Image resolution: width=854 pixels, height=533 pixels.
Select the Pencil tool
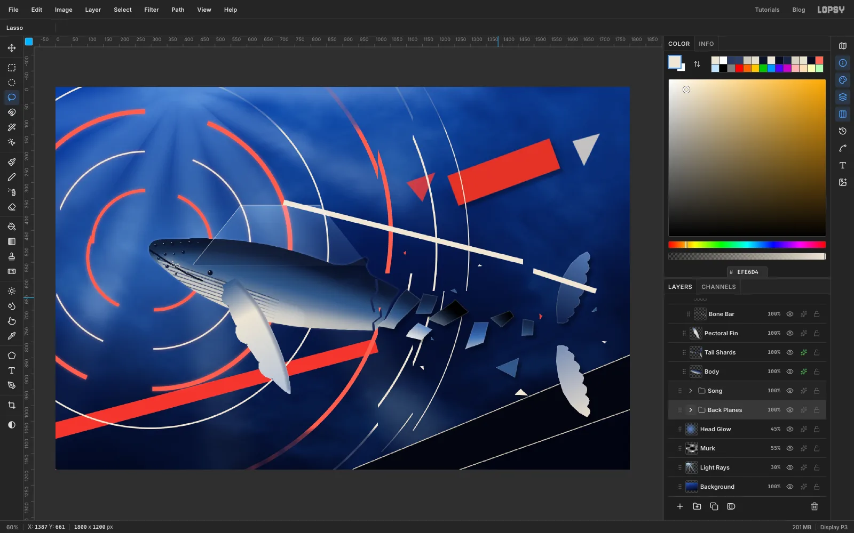pos(12,177)
